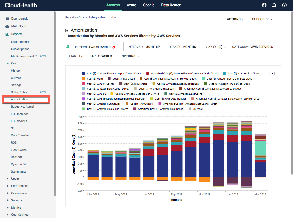Switch to the Azure tab
The width and height of the screenshot is (293, 218).
click(131, 5)
